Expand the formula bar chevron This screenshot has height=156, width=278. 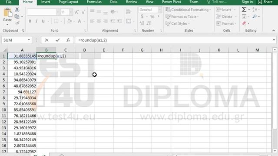pyautogui.click(x=274, y=40)
